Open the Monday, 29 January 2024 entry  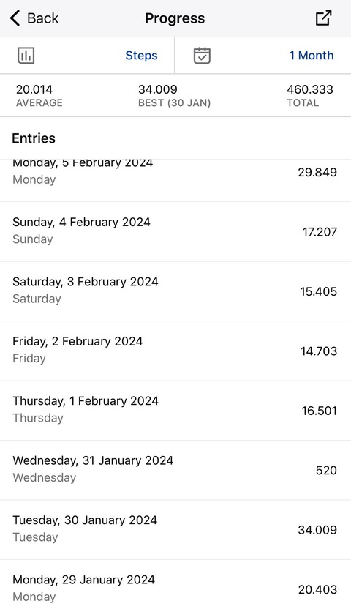pyautogui.click(x=175, y=585)
